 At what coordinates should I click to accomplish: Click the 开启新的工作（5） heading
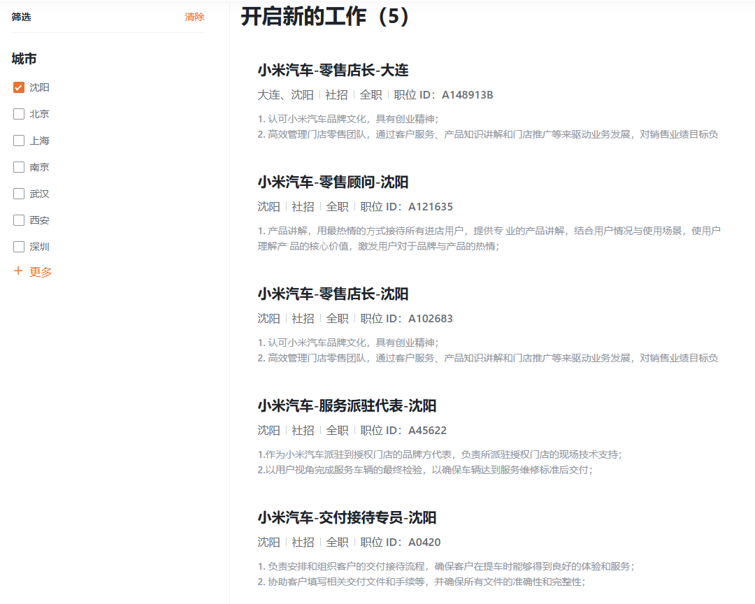click(325, 16)
